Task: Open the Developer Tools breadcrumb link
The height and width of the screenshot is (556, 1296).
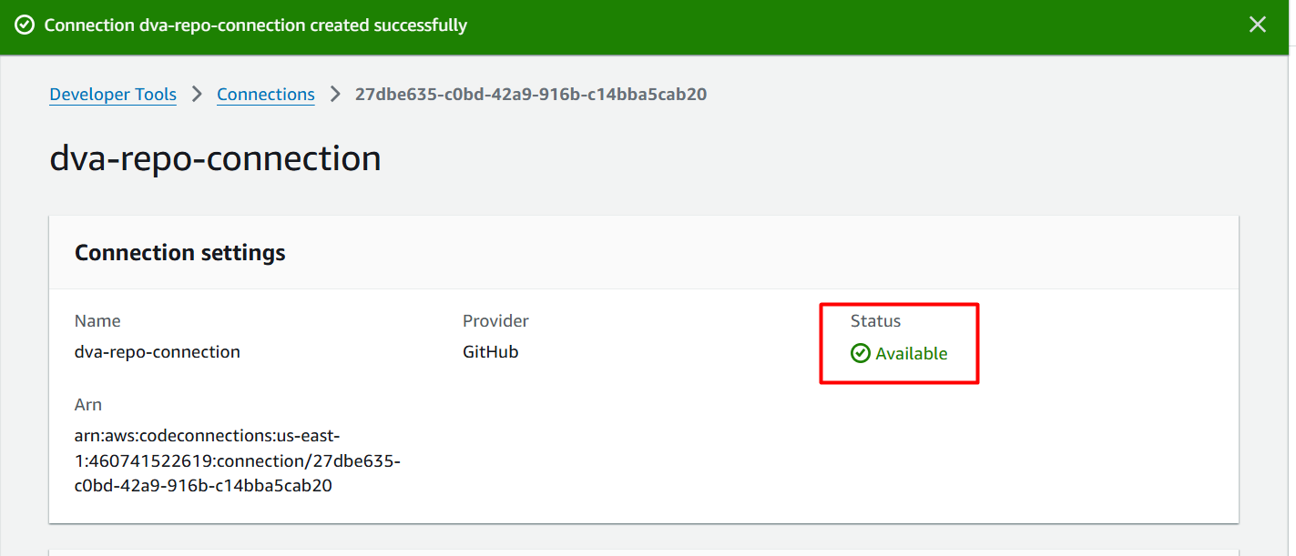Action: [x=113, y=95]
